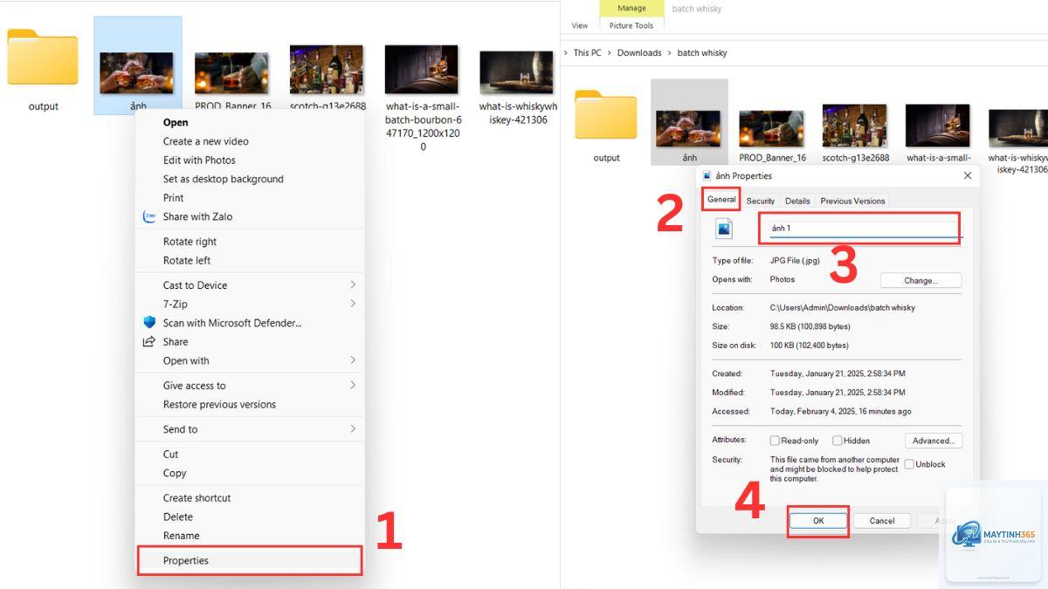Choose Cut from context menu
The height and width of the screenshot is (589, 1048).
tap(170, 454)
